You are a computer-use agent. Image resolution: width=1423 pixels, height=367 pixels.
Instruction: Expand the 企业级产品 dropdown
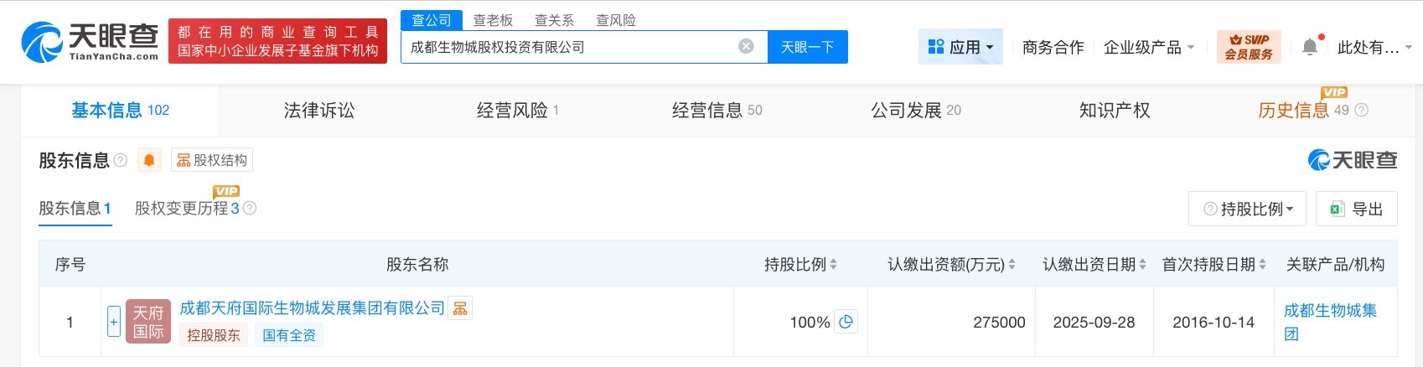(1149, 47)
